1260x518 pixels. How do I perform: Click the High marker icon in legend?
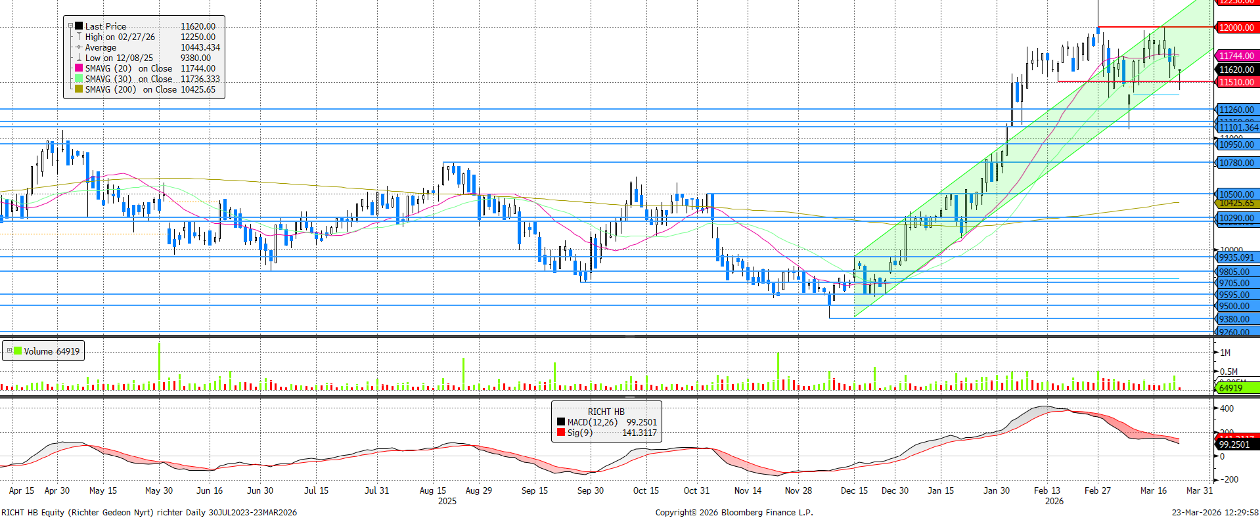coord(79,37)
